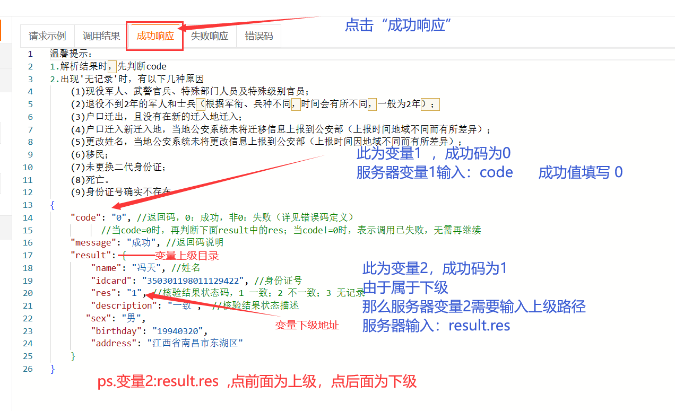This screenshot has width=675, height=411.
Task: Click the 温馨提示 text on line 1
Action: (71, 54)
